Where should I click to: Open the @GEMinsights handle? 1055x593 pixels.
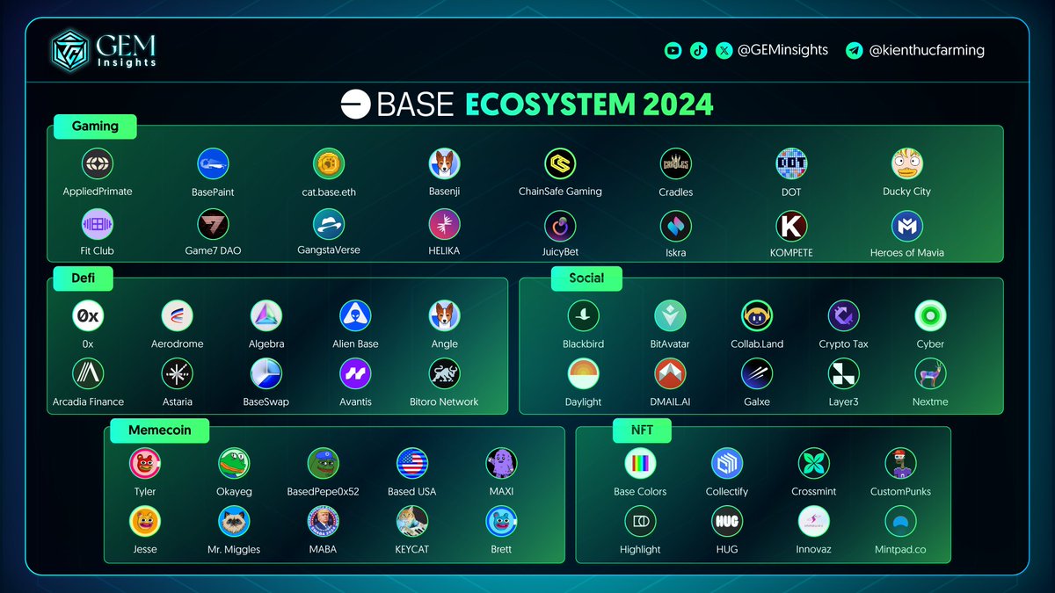tap(782, 50)
